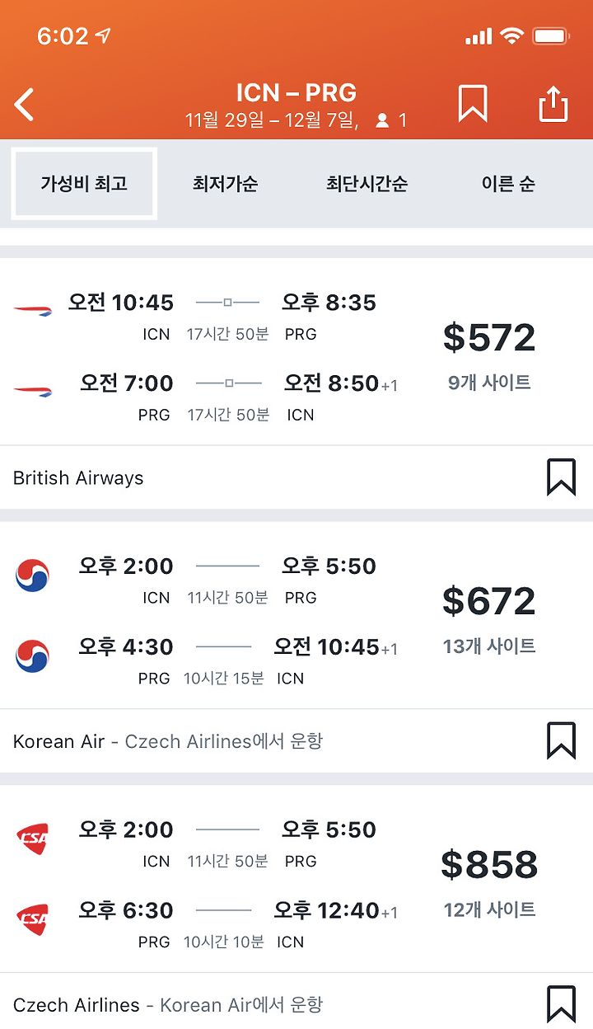Tap the red CSA airline logo
The image size is (593, 1029).
pyautogui.click(x=33, y=838)
